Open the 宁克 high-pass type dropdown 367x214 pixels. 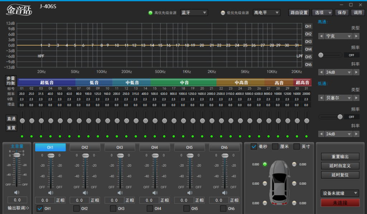click(x=338, y=36)
